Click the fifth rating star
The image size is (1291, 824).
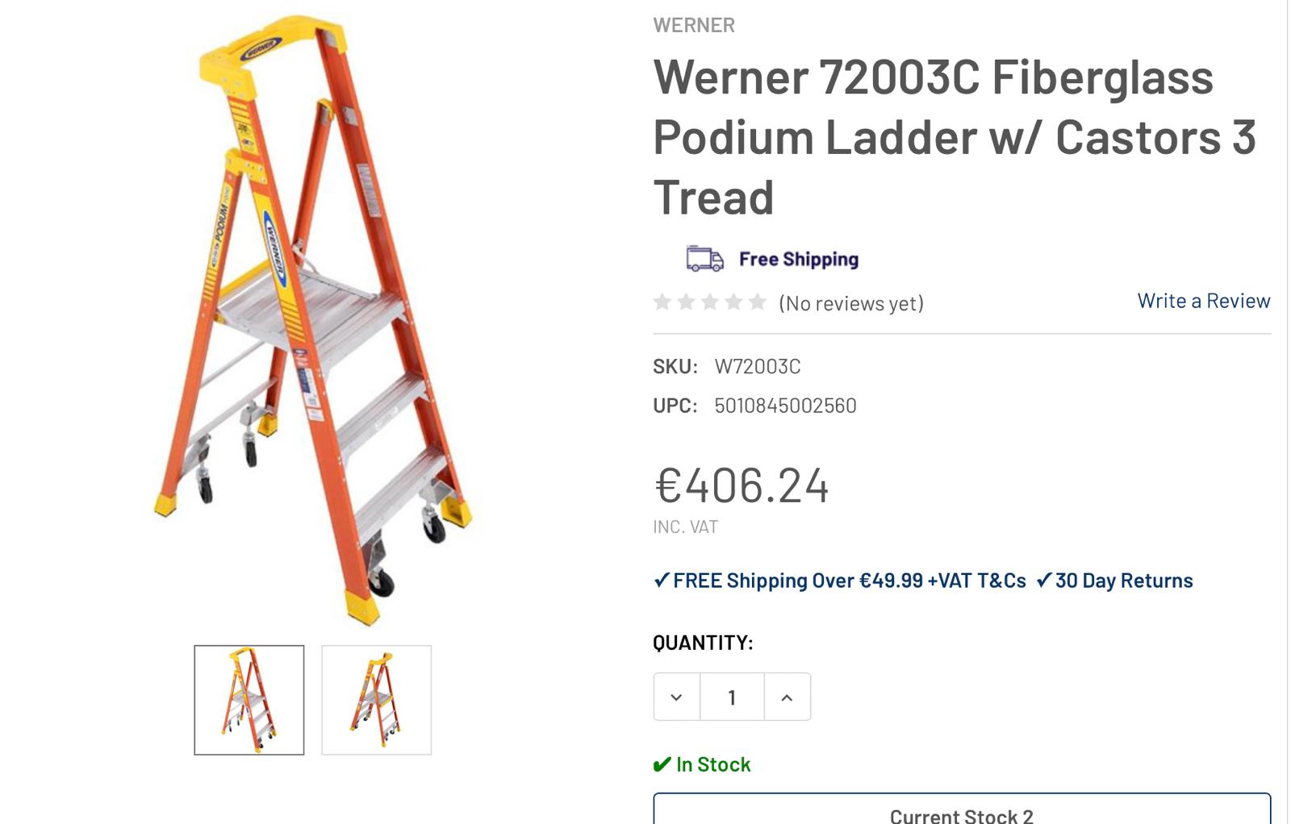pos(757,302)
